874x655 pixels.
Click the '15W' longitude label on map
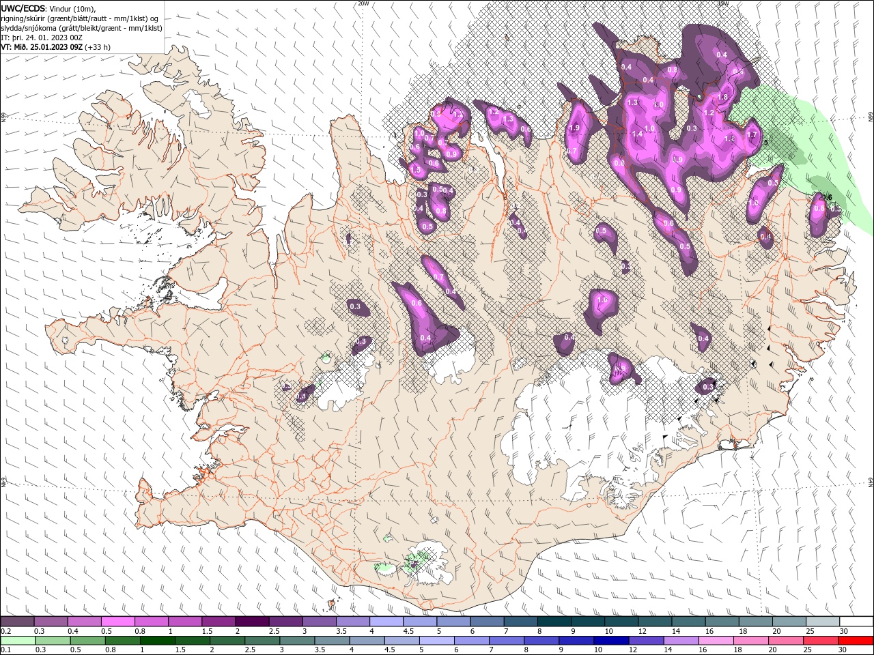pos(723,3)
